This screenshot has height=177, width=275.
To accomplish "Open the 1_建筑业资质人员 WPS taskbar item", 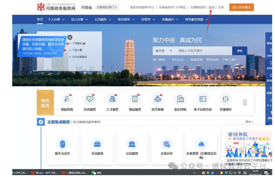I will coord(74,173).
